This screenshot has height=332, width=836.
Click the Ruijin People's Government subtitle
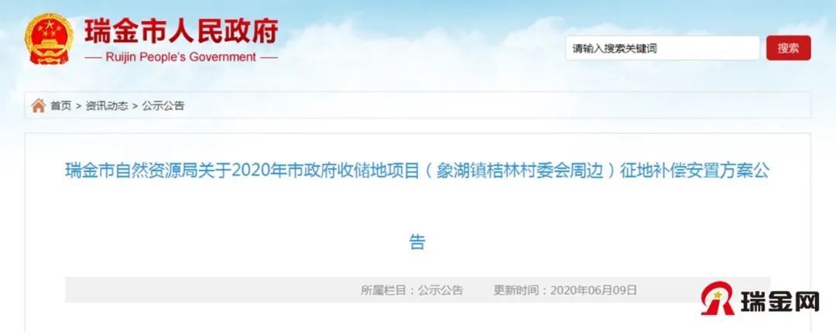click(x=181, y=57)
